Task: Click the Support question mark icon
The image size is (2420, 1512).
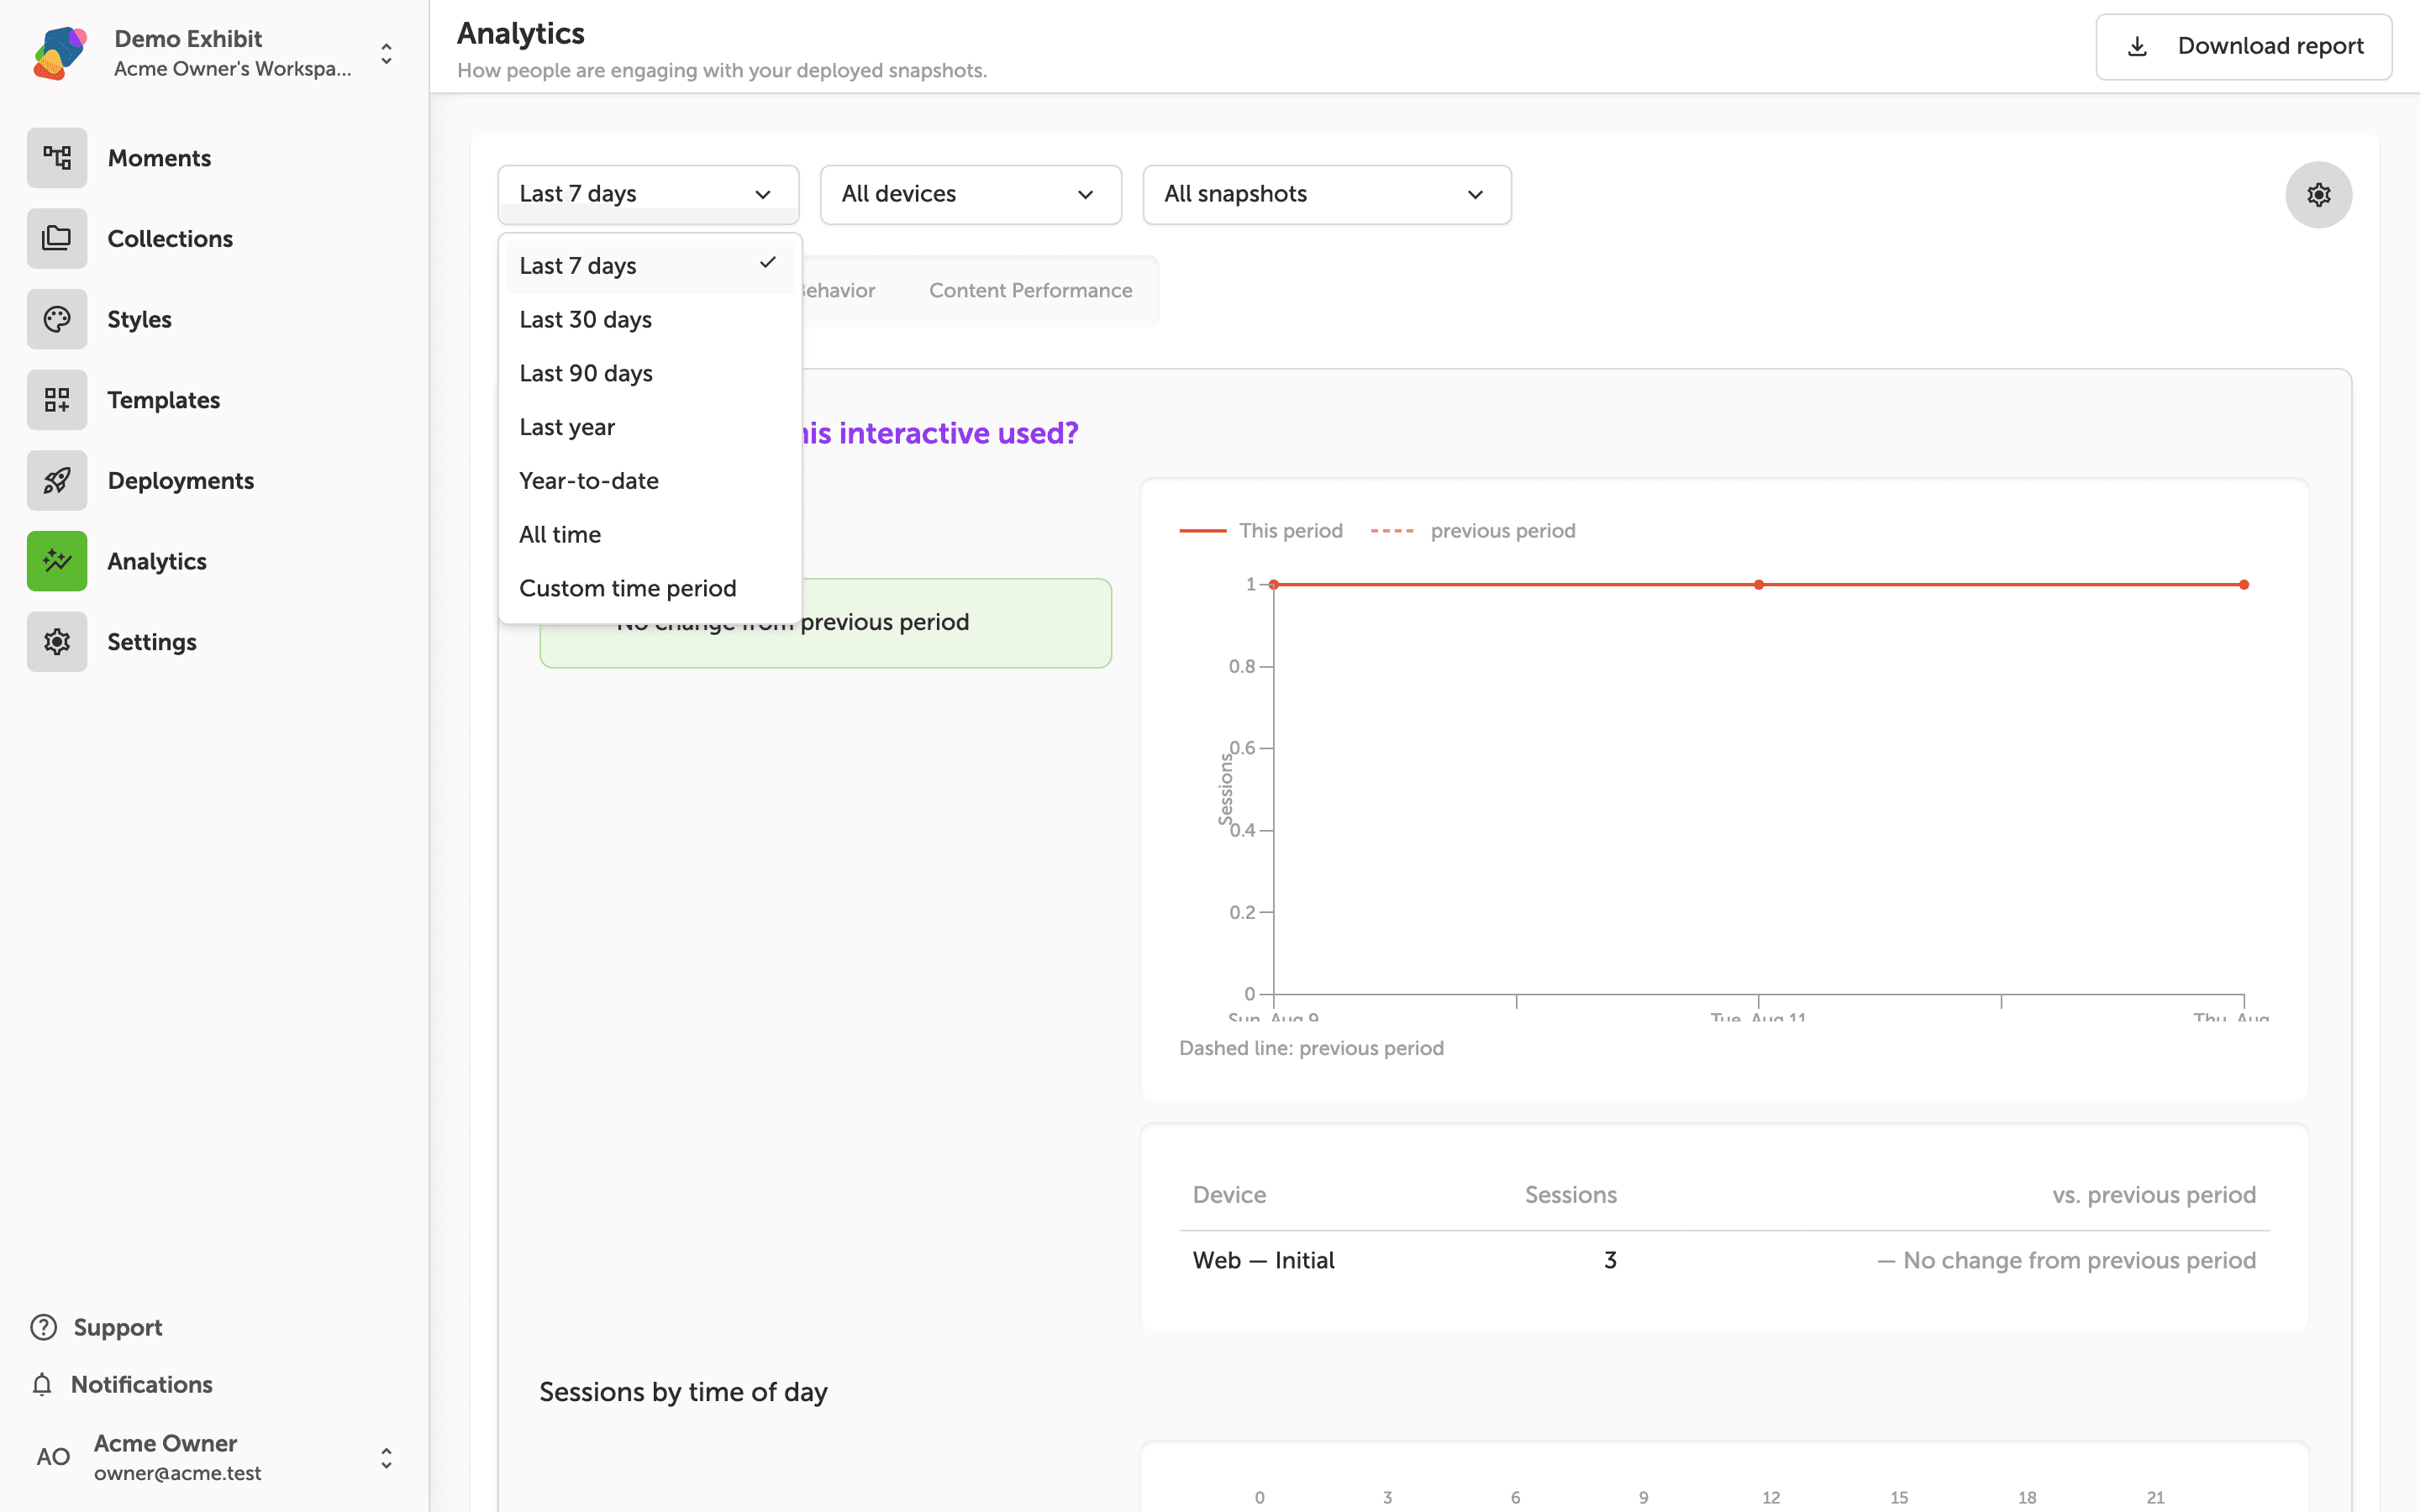Action: pos(44,1327)
